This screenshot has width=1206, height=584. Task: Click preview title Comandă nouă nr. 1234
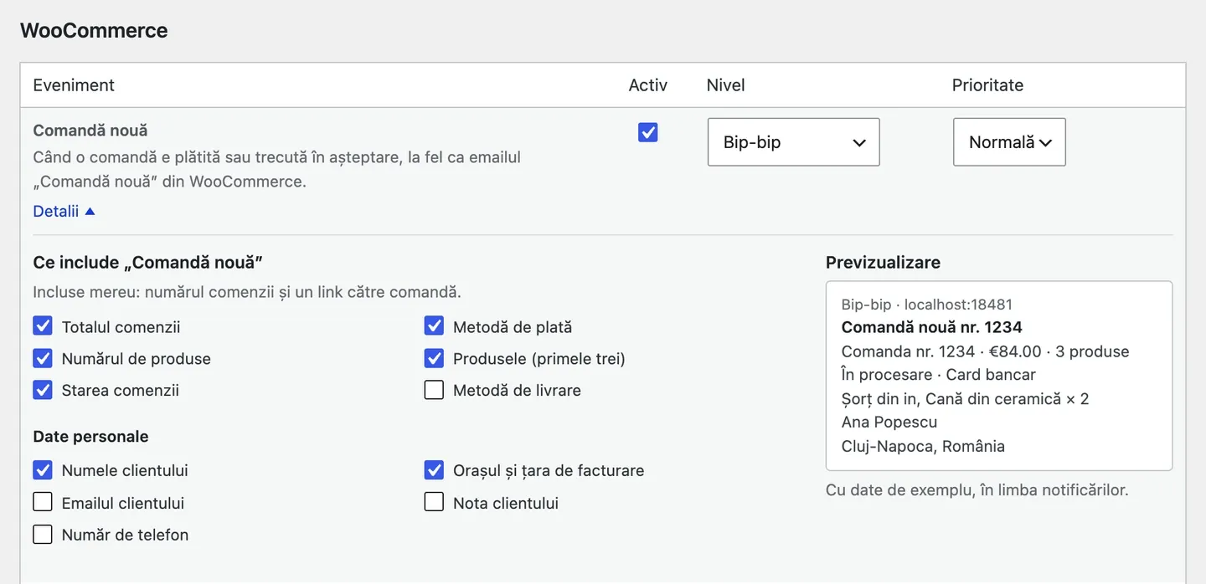coord(932,327)
